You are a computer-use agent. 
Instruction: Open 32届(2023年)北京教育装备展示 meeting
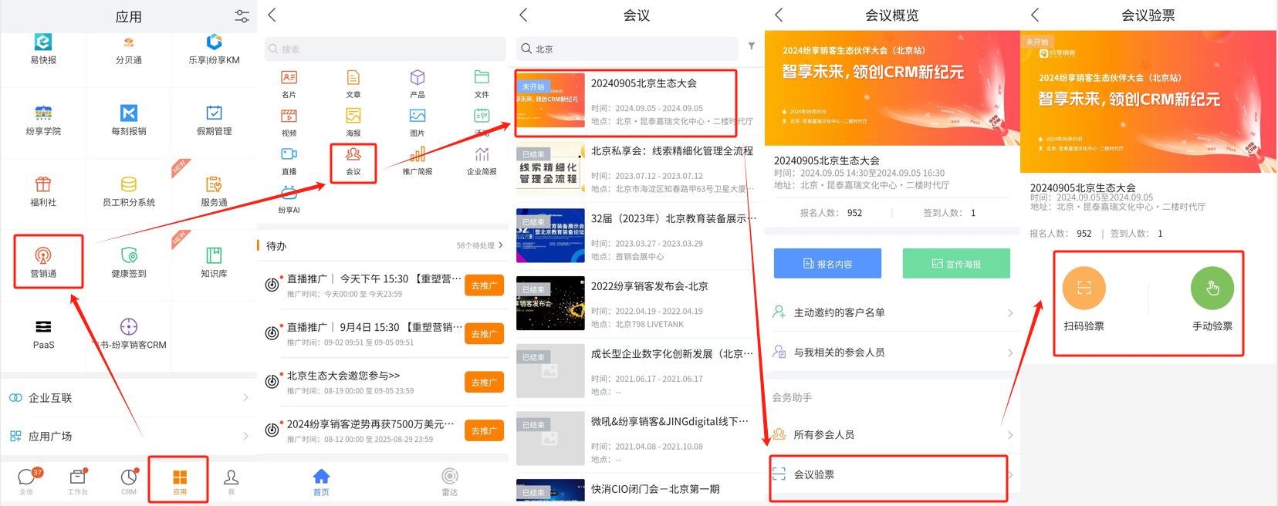click(636, 236)
